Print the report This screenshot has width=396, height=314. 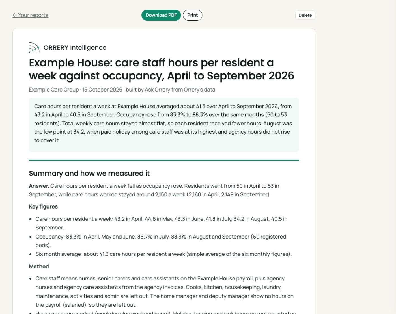pos(193,15)
